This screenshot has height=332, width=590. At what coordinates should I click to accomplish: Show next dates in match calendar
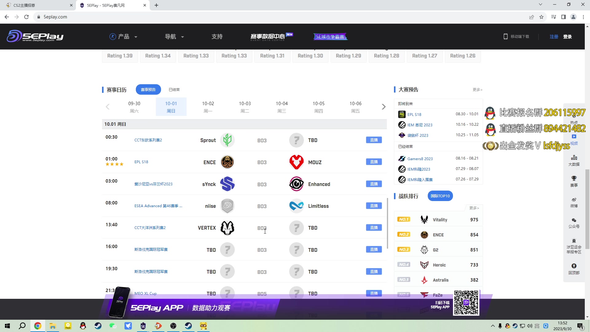[x=383, y=107]
